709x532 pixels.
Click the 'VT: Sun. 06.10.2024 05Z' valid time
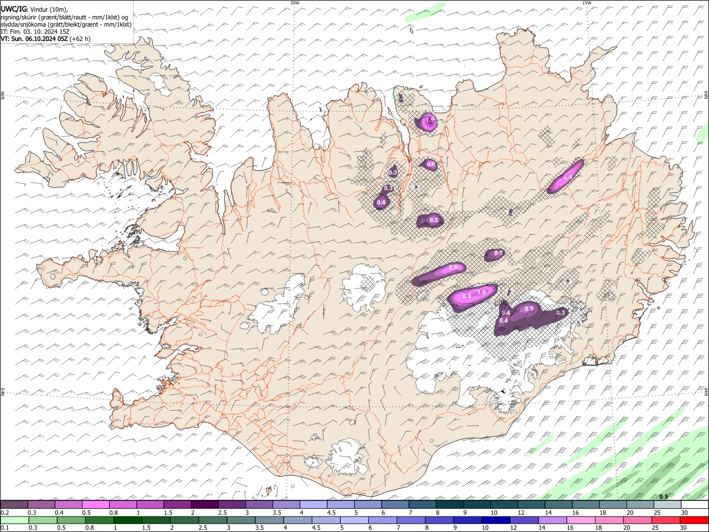[x=34, y=39]
